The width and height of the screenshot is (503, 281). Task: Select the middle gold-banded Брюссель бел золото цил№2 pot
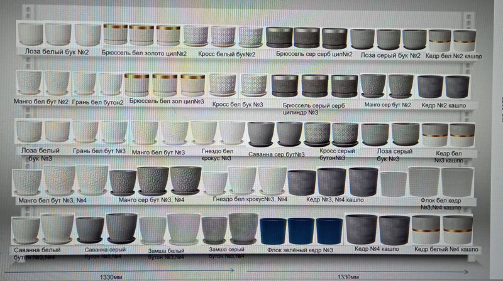(x=141, y=34)
